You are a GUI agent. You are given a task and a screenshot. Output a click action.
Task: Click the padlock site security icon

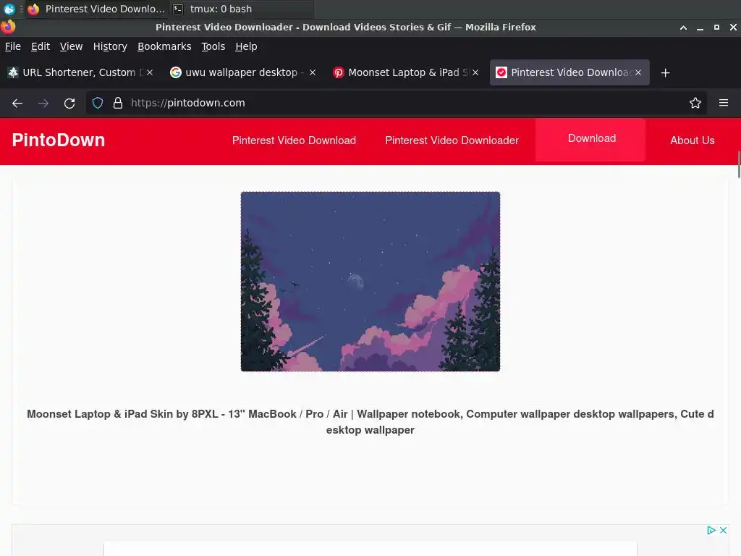118,103
